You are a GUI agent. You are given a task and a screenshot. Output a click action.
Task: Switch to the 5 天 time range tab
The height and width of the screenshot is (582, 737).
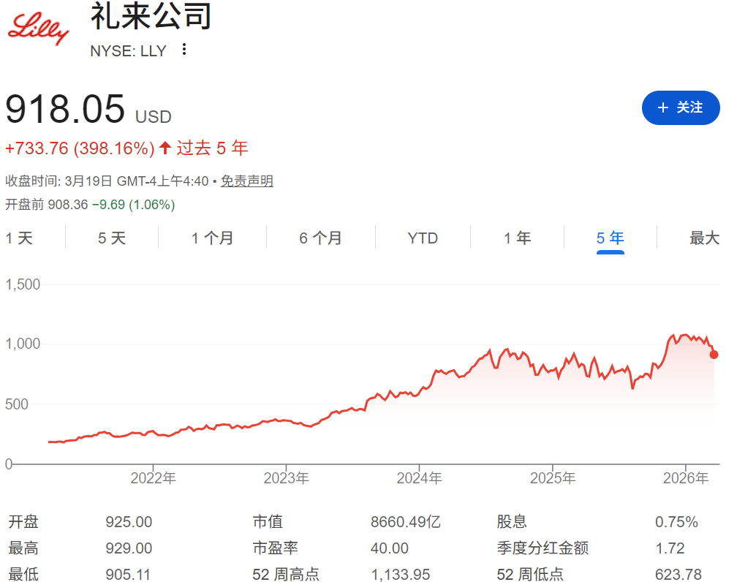click(x=111, y=238)
